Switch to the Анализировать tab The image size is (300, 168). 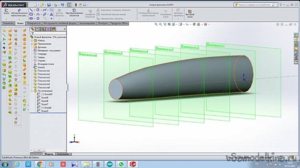click(88, 23)
